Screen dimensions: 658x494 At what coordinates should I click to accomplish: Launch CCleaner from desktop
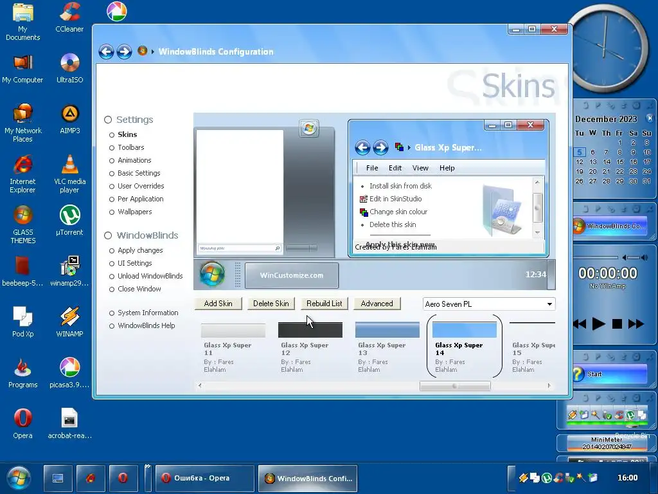(x=69, y=17)
